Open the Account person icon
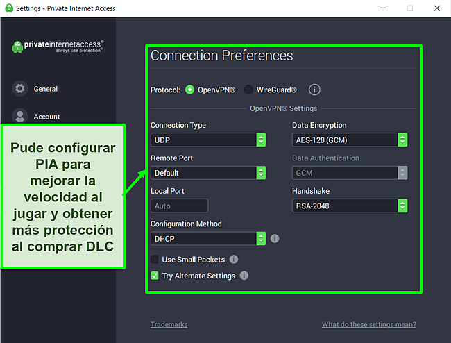Viewport: 451px width, 343px height. [20, 116]
